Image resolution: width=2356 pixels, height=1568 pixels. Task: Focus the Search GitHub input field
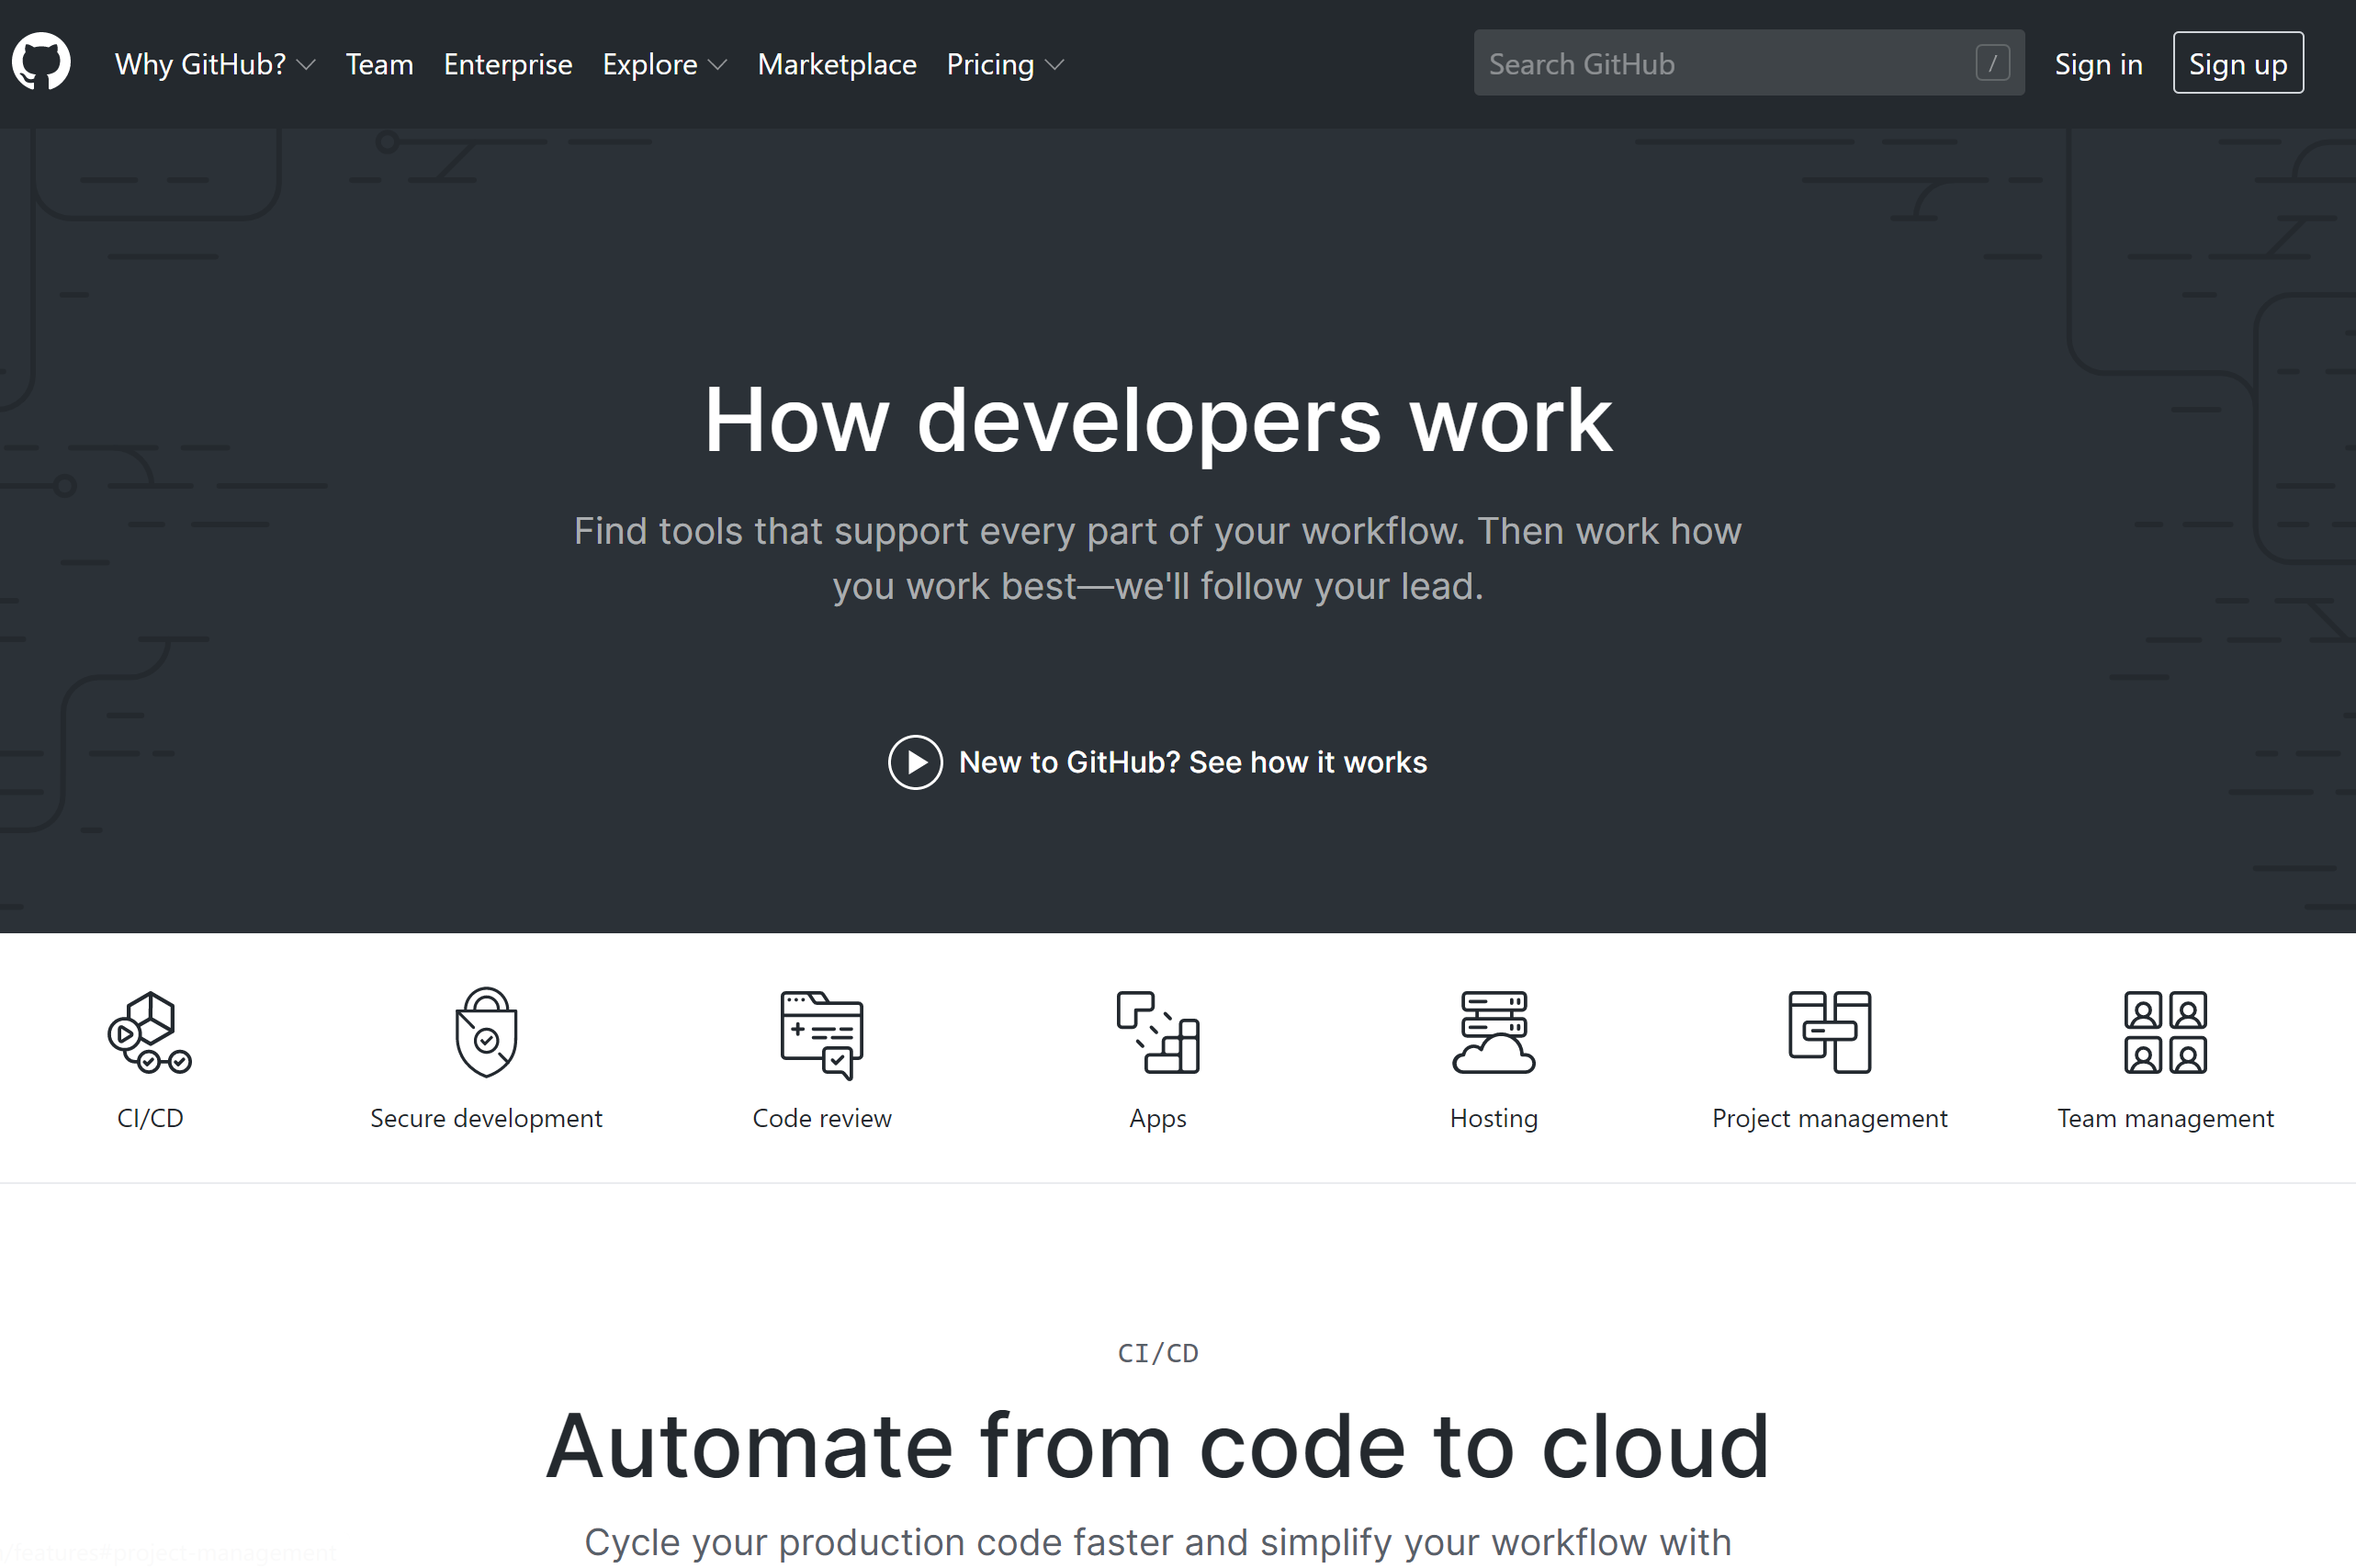(1720, 63)
